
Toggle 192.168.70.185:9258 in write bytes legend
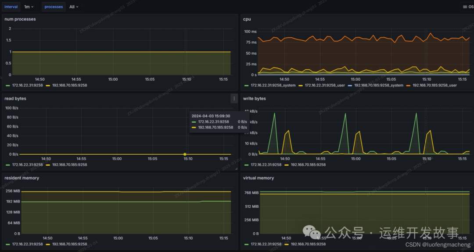coord(308,165)
